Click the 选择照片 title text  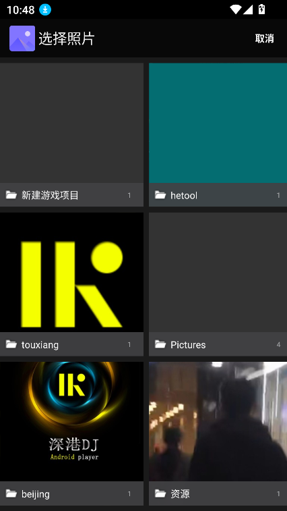(x=67, y=38)
